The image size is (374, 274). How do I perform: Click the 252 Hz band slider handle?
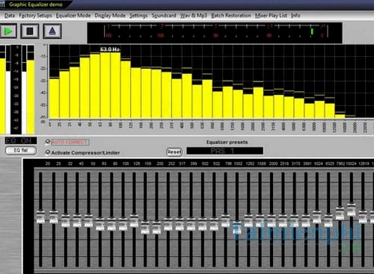[168, 224]
